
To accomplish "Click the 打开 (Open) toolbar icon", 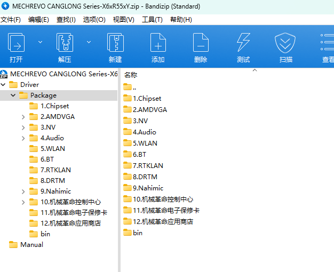I will point(16,42).
